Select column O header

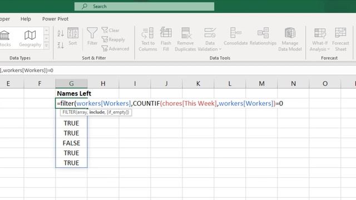click(325, 84)
